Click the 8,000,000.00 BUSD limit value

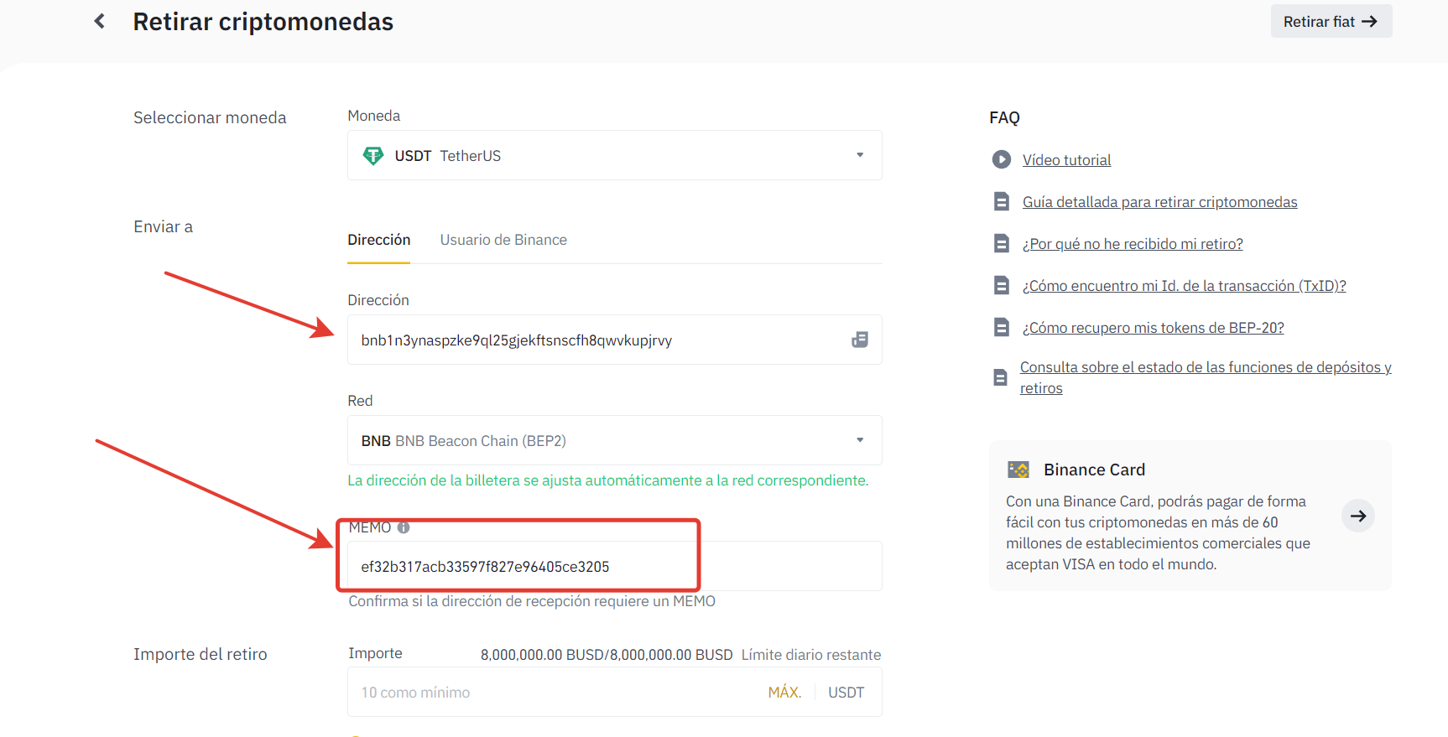pyautogui.click(x=607, y=655)
